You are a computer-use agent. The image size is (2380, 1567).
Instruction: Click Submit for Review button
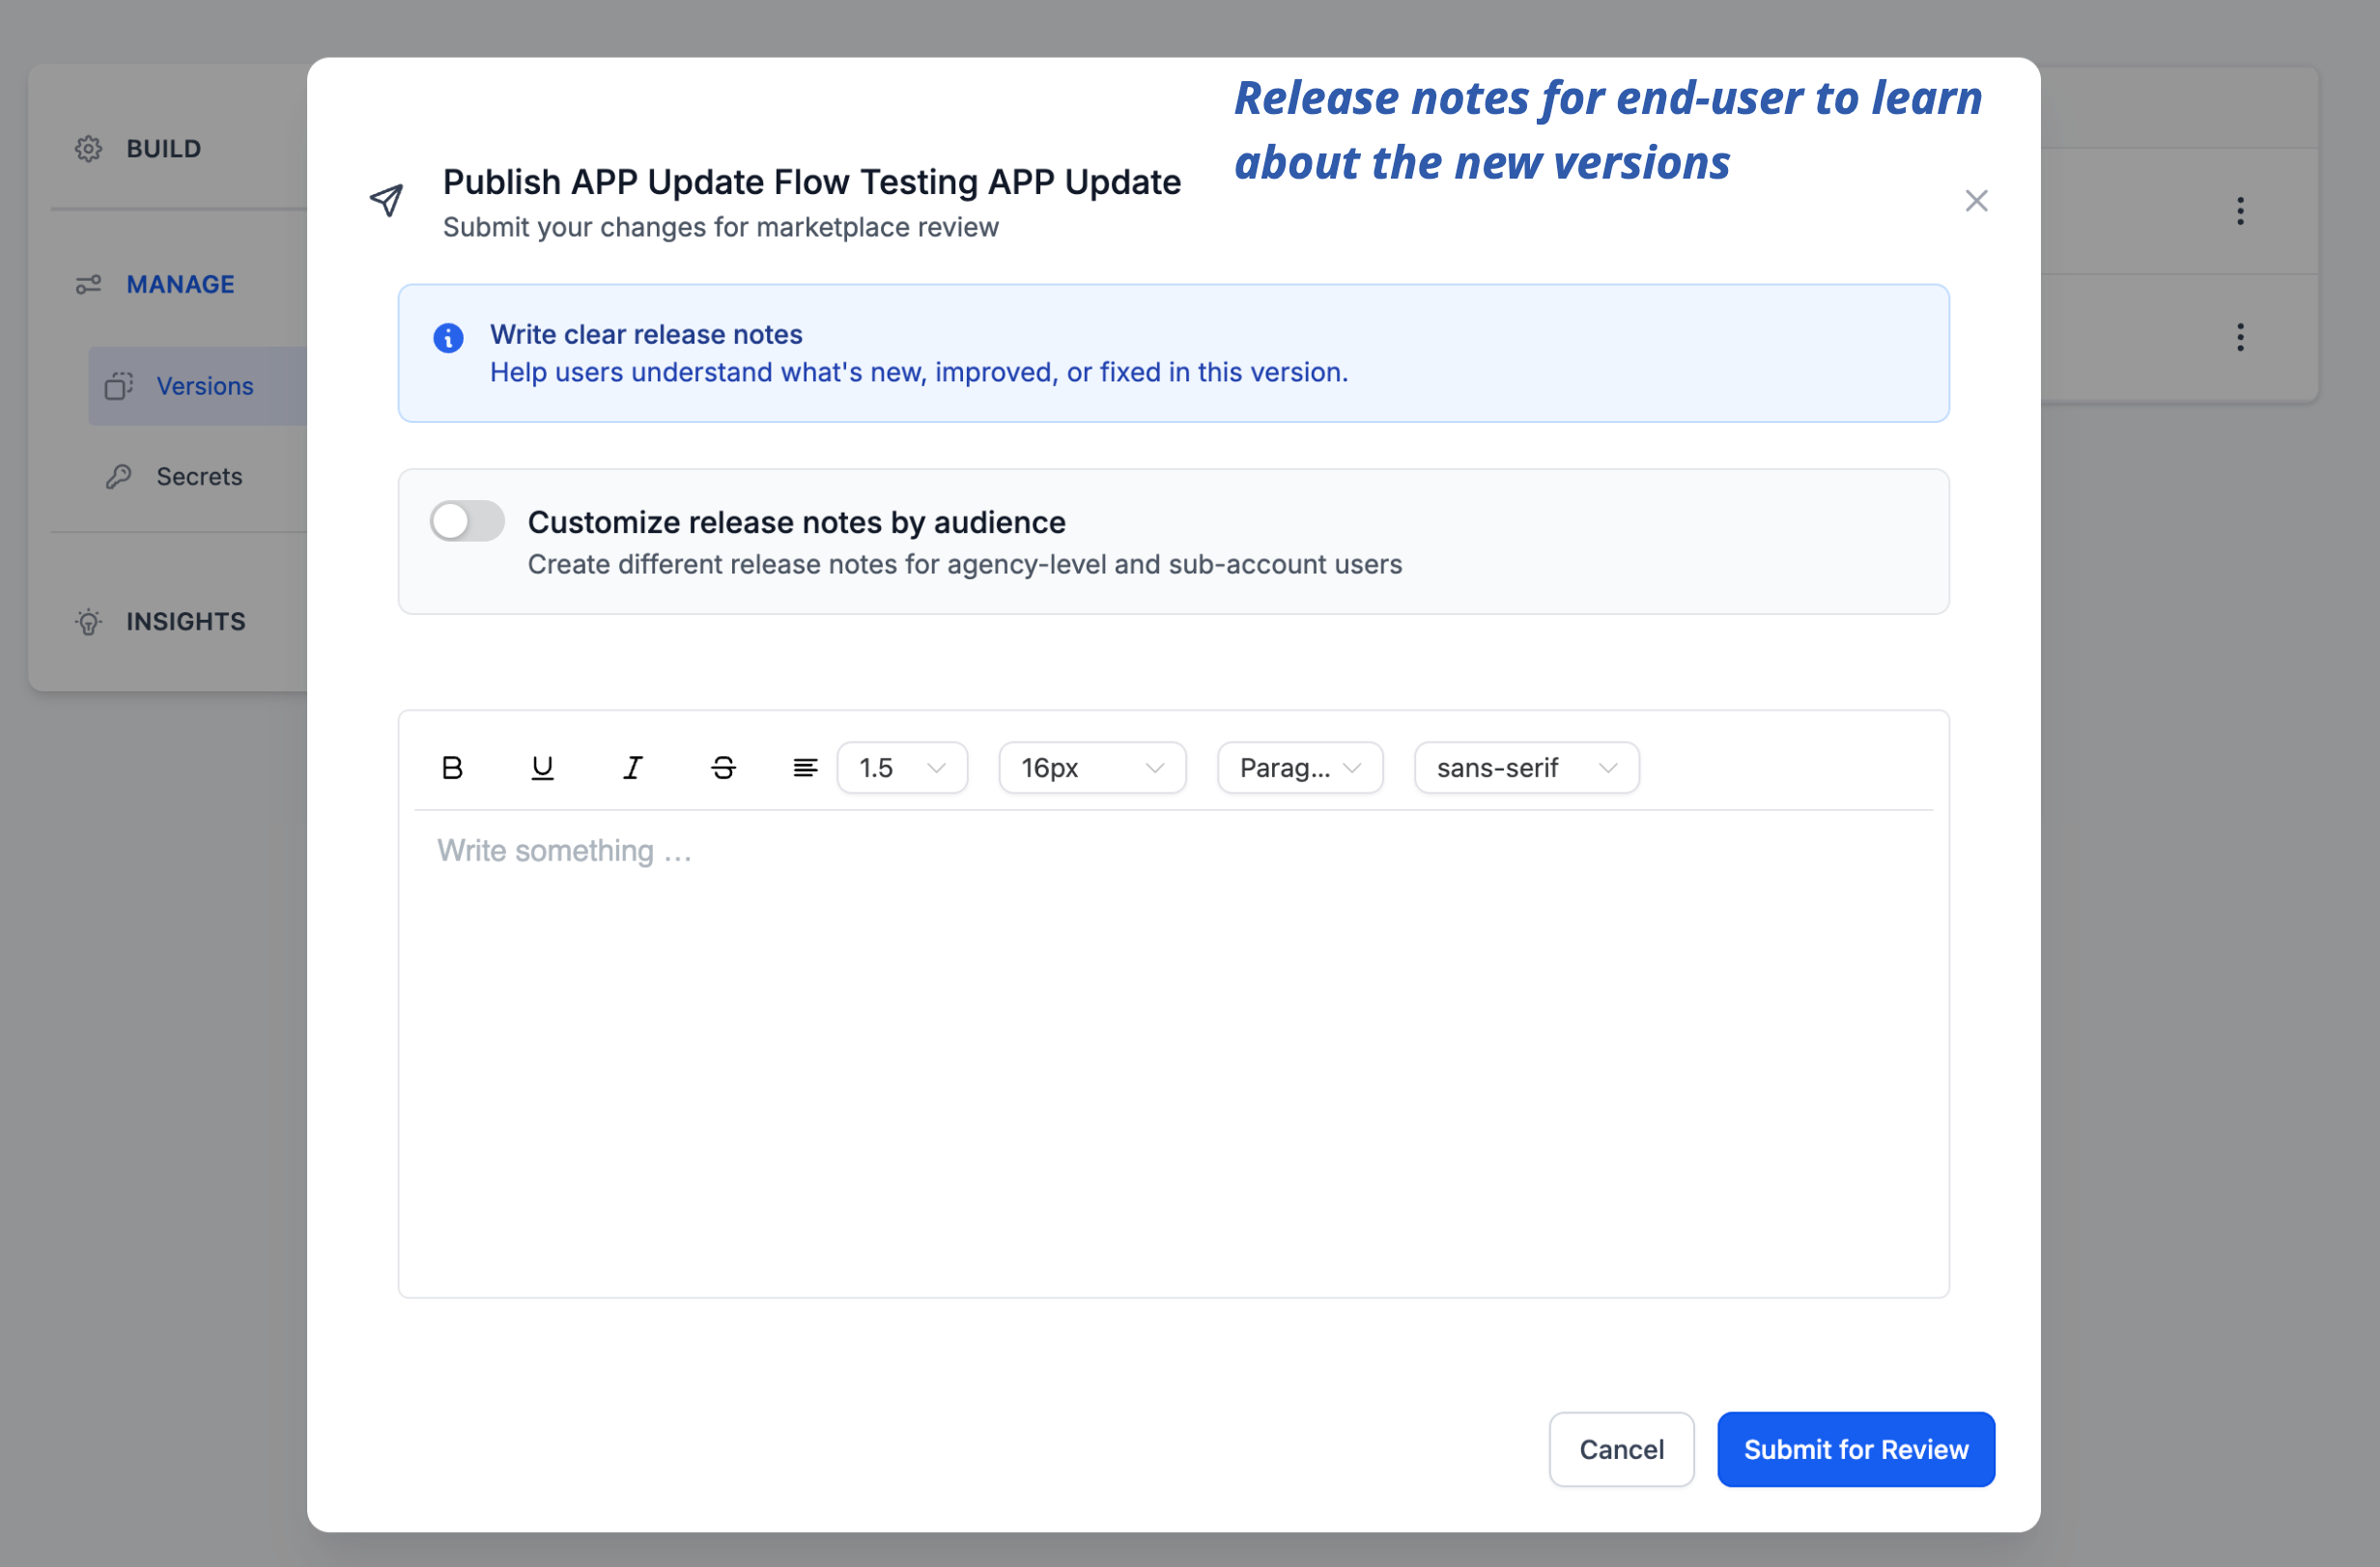point(1855,1449)
